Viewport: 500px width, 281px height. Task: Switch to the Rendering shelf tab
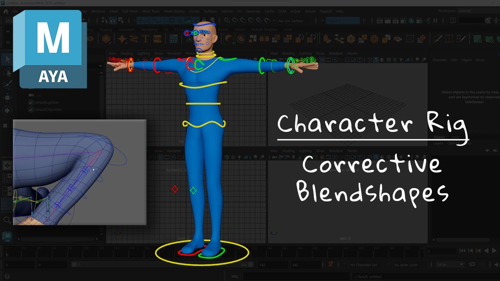point(149,30)
